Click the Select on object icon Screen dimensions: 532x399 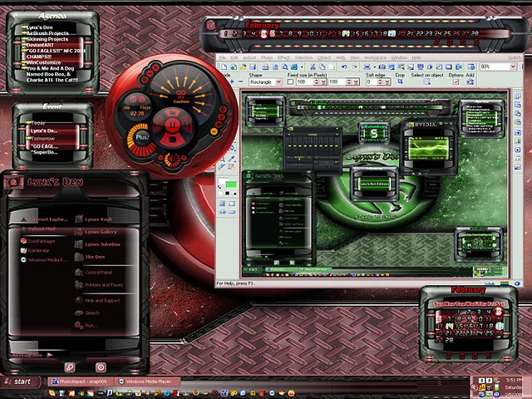tap(426, 81)
